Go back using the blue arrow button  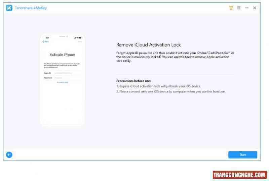coord(9,155)
